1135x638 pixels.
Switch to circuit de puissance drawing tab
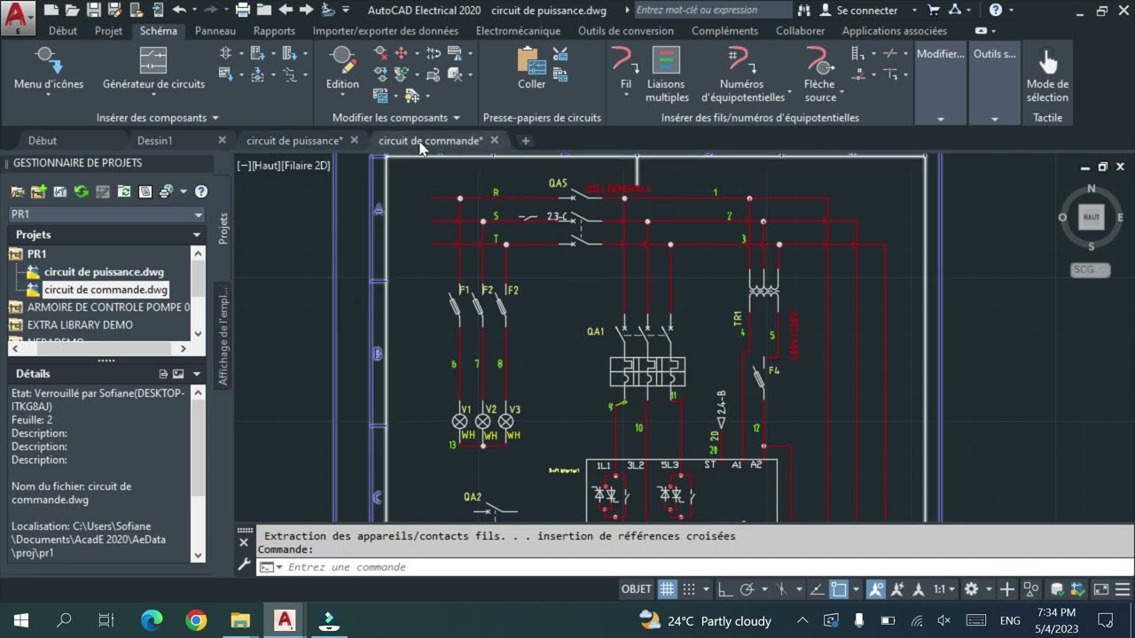pos(294,140)
